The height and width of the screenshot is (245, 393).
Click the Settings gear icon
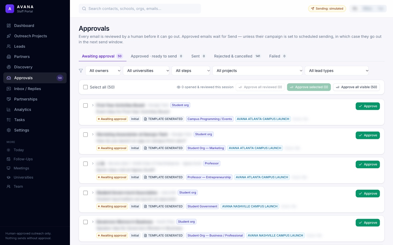coord(9,130)
